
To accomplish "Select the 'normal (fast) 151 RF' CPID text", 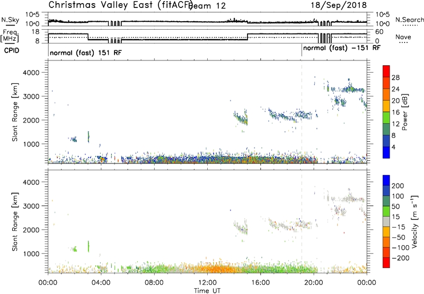I will (86, 53).
